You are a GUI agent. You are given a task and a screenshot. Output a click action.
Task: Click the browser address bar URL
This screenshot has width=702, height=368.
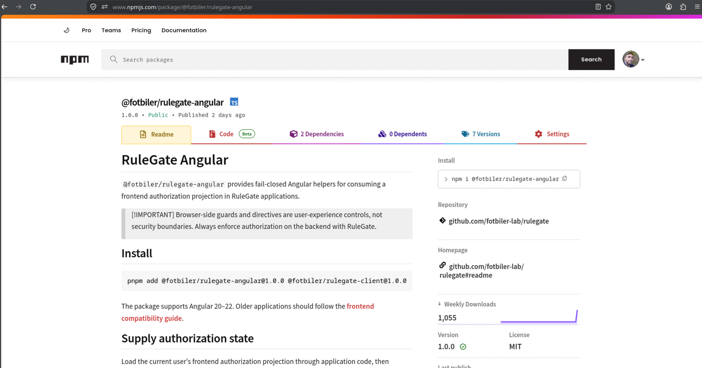(x=182, y=7)
